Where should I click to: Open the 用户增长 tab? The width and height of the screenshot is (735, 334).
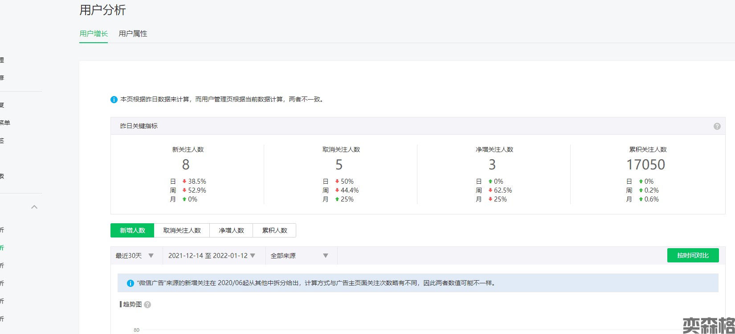94,34
